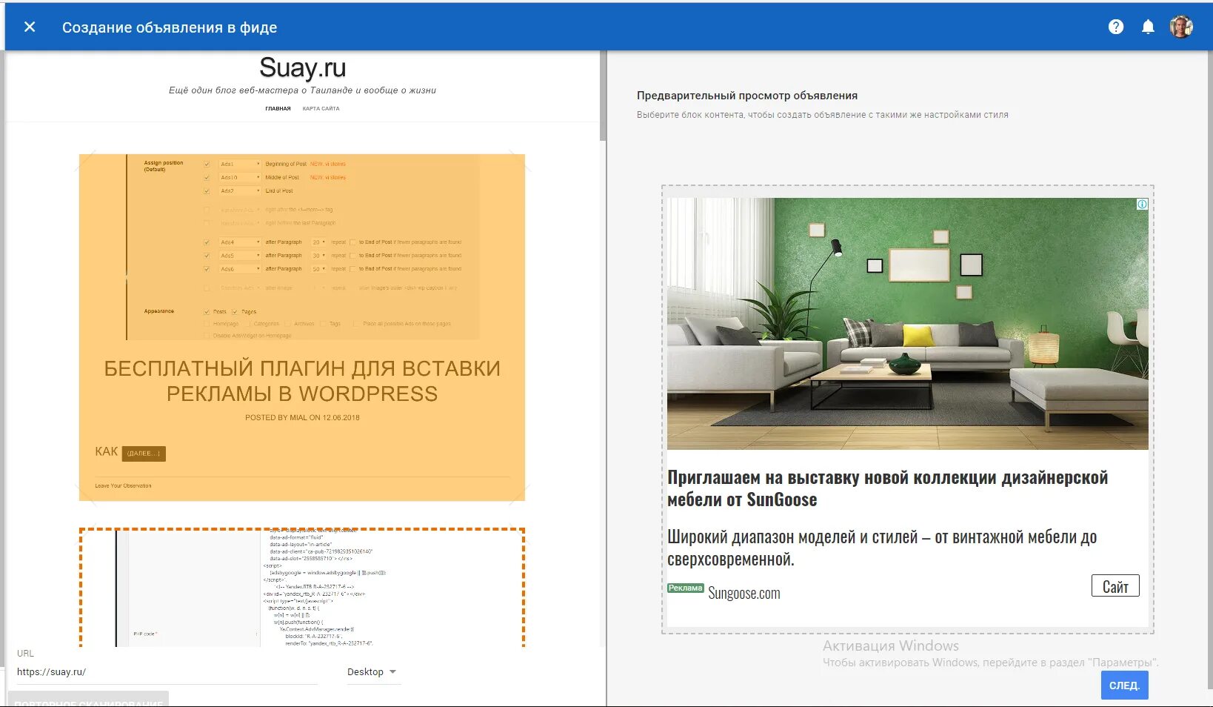This screenshot has width=1213, height=707.
Task: Select the highlighted orange post content block
Action: pyautogui.click(x=302, y=328)
